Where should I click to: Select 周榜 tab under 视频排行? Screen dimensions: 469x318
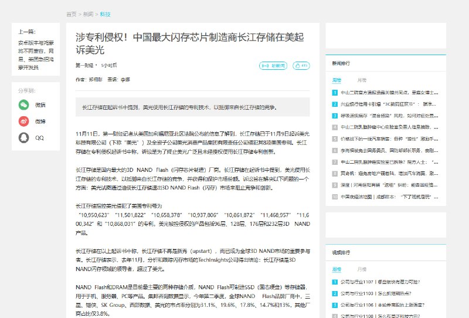click(337, 269)
